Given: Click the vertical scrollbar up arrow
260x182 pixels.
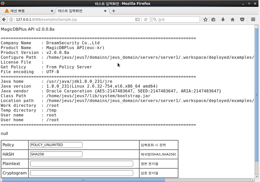Looking at the screenshot, I should click(257, 27).
